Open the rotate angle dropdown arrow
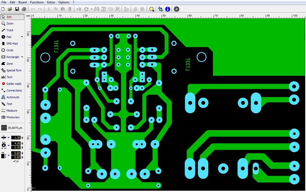This screenshot has height=192, width=306. pos(92,9)
